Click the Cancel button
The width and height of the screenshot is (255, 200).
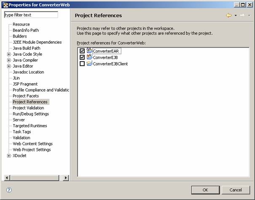tap(236, 190)
